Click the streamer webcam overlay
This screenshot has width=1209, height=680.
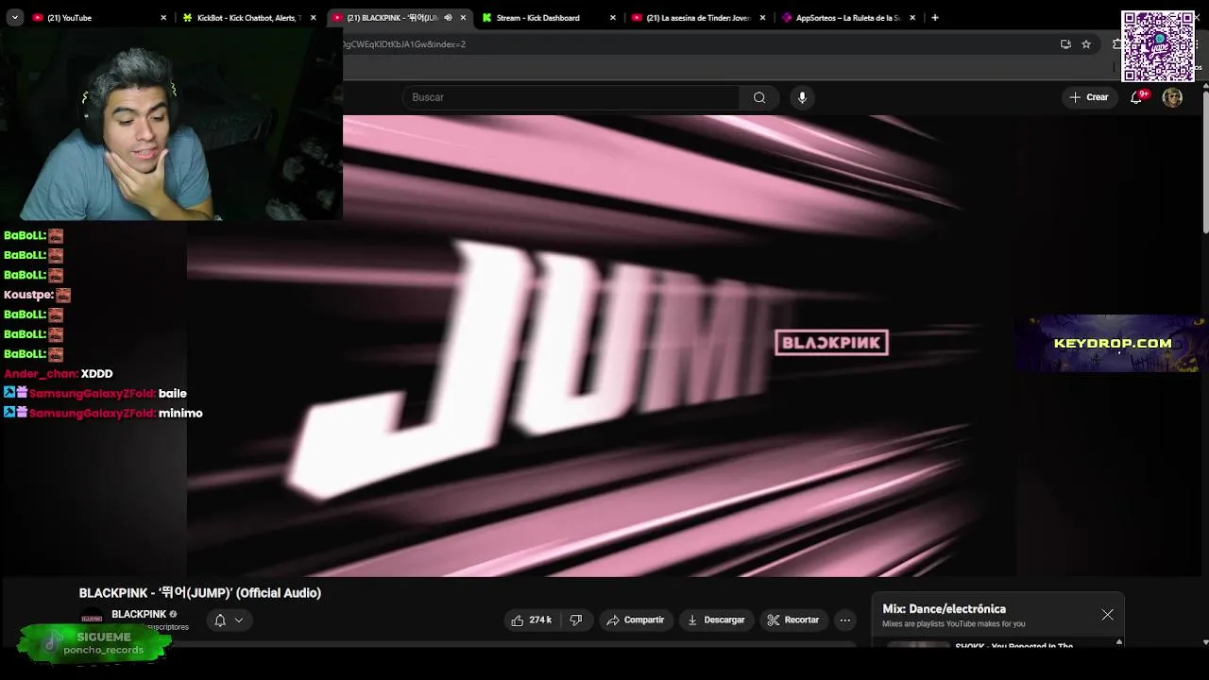[x=170, y=124]
